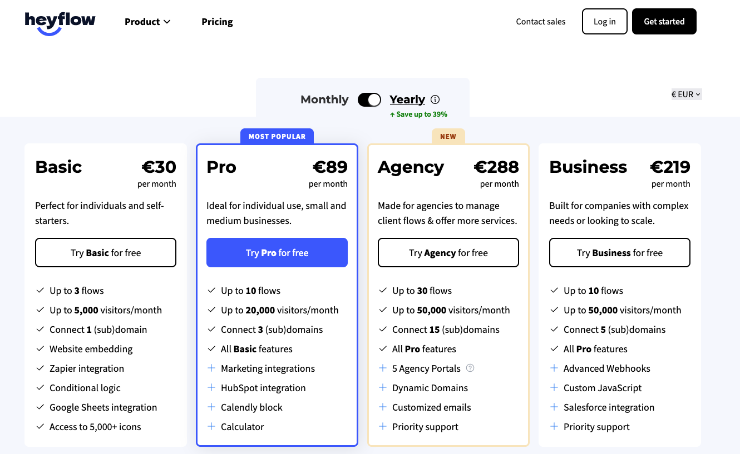This screenshot has width=740, height=454.
Task: Click the plus icon beside Advanced Webhooks
Action: pos(554,368)
